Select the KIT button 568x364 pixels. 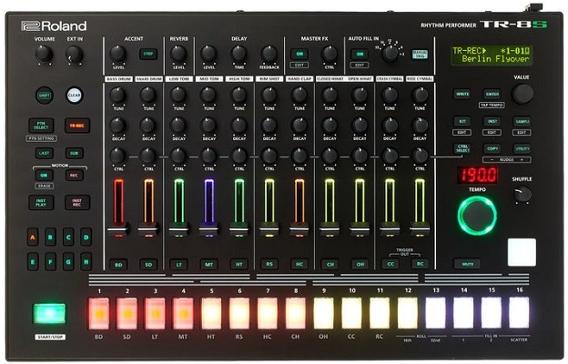click(x=462, y=120)
